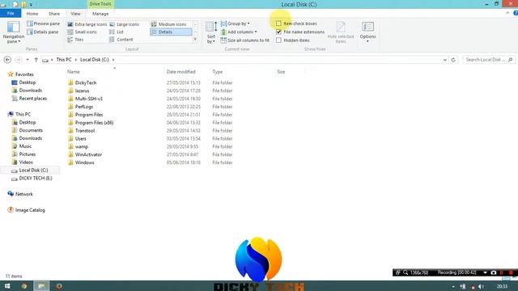Viewport: 518px width, 291px height.
Task: Sort by the Size column header
Action: (281, 72)
